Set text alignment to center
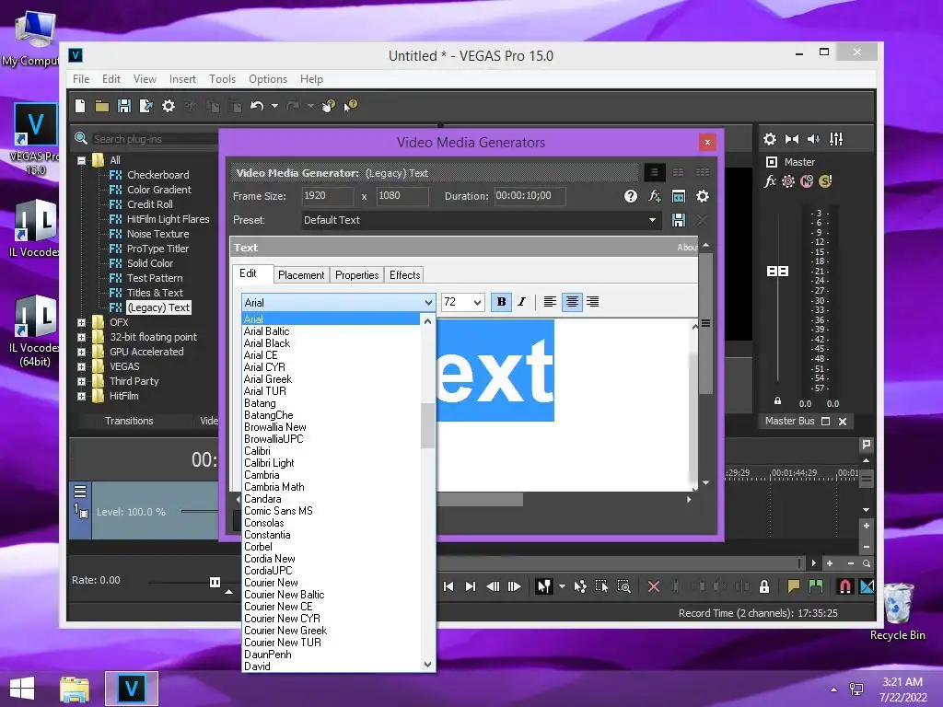This screenshot has height=707, width=943. (x=572, y=302)
